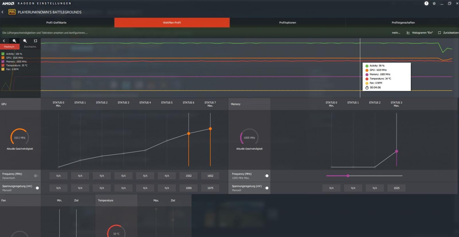The height and width of the screenshot is (237, 459).
Task: Click the STATUS 0 Min. memory column header
Action: (331, 104)
